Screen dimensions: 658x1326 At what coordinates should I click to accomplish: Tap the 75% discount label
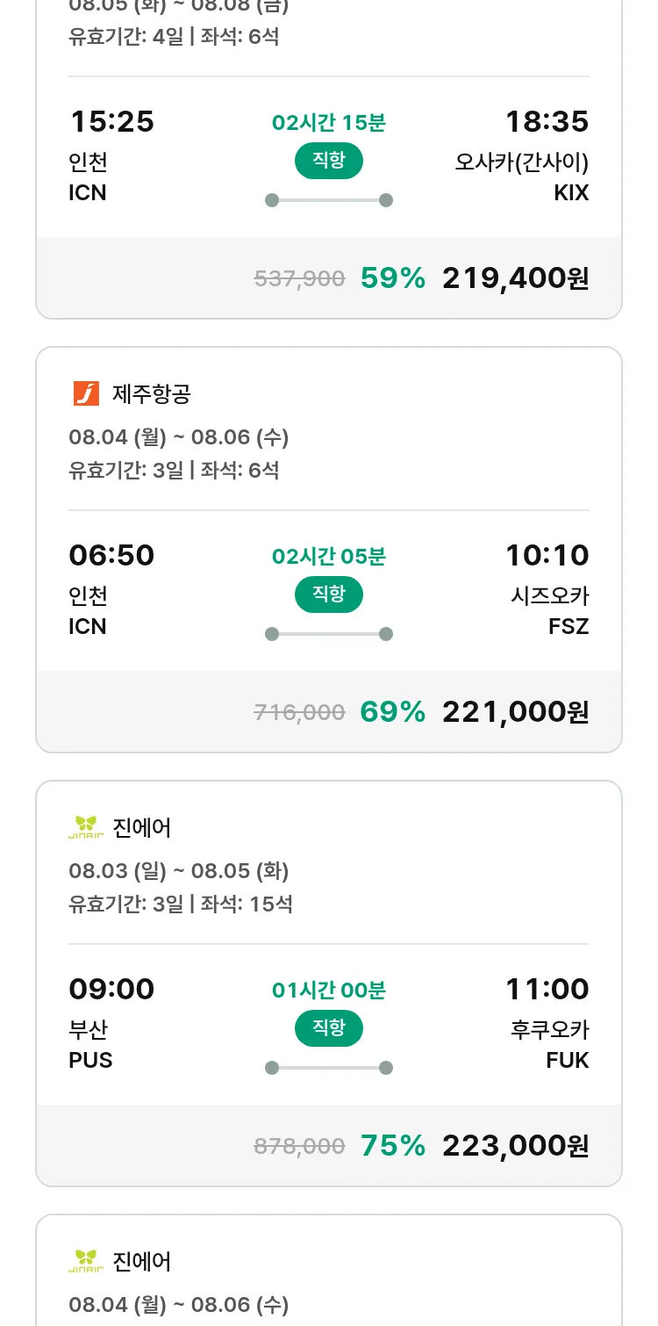tap(392, 1146)
